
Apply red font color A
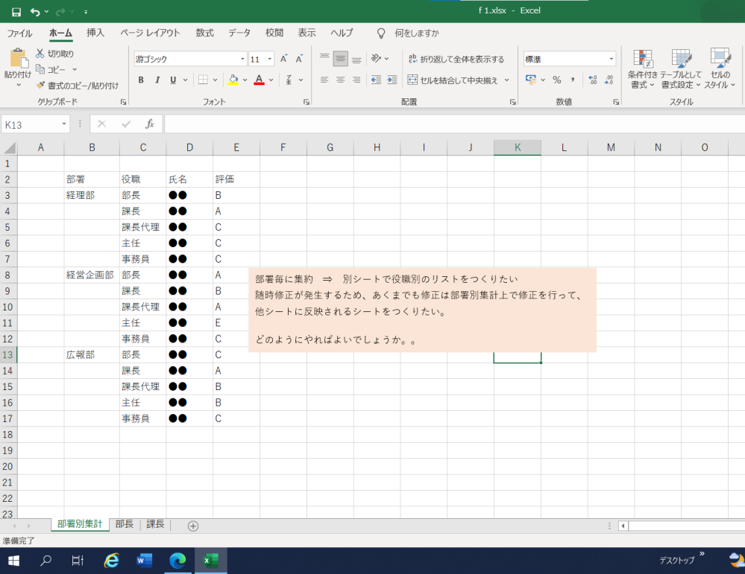(x=259, y=80)
